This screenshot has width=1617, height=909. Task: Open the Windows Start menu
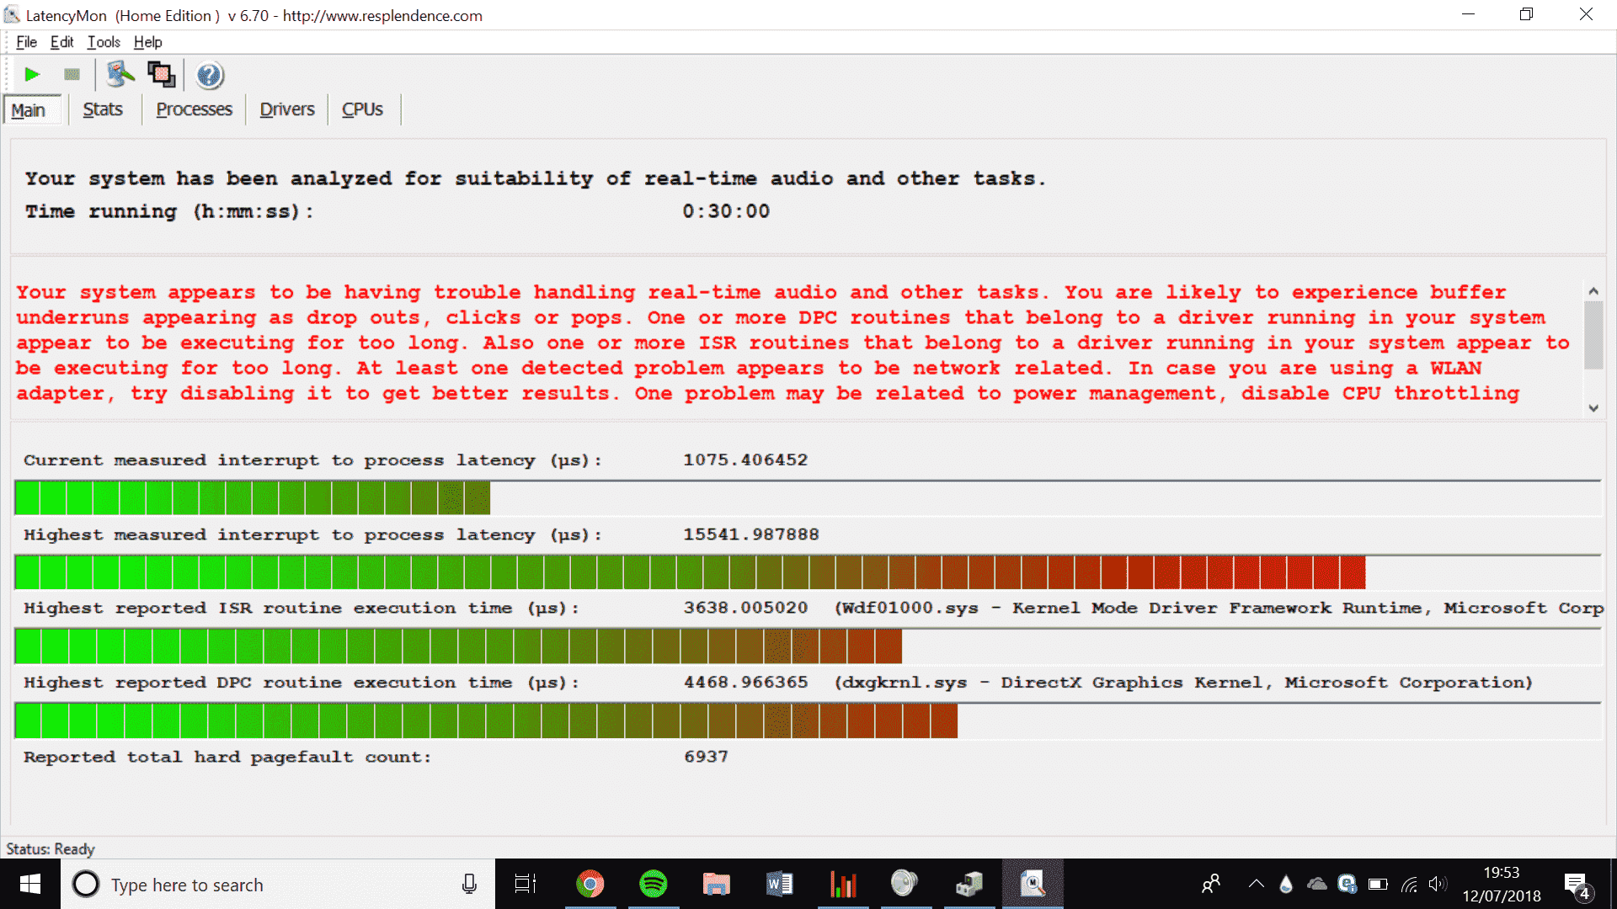(x=30, y=884)
